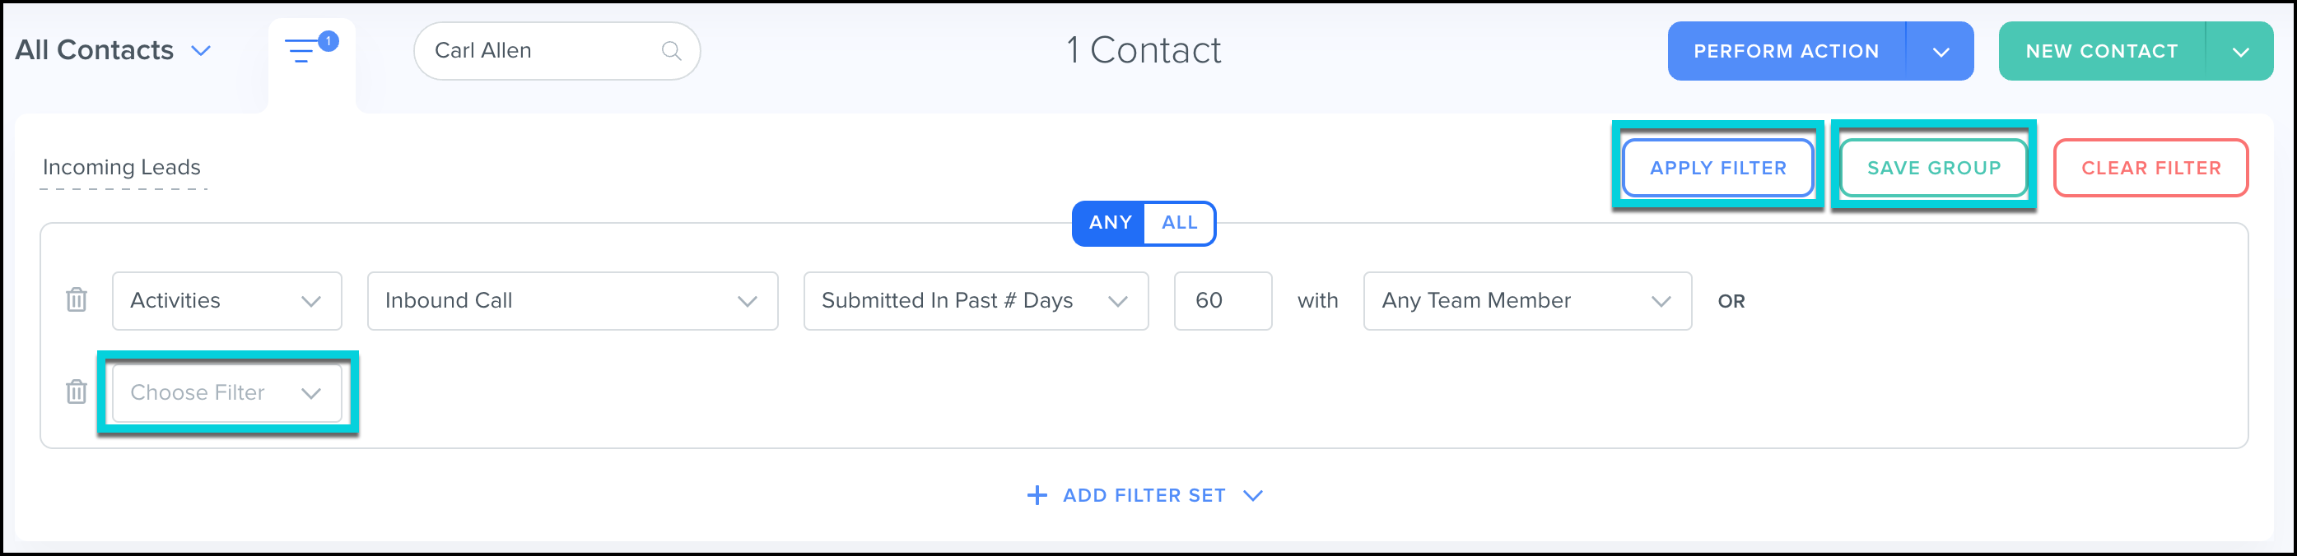Screen dimensions: 2297x556
Task: Delete the empty Choose Filter row
Action: (x=77, y=392)
